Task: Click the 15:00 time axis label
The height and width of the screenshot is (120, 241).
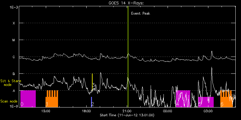Action: 46,111
